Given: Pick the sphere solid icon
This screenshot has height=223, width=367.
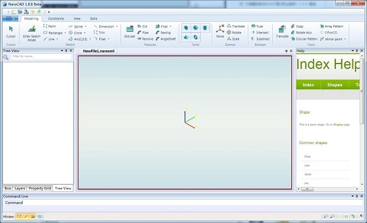Looking at the screenshot, I should [x=196, y=28].
